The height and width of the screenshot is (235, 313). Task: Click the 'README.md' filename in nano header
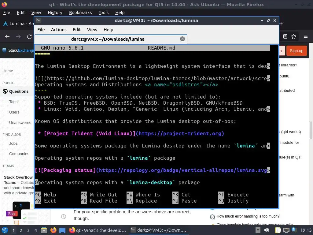coord(161,48)
